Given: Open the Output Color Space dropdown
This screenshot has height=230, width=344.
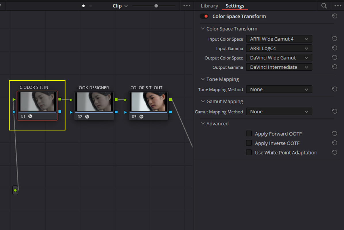Looking at the screenshot, I should click(x=279, y=58).
